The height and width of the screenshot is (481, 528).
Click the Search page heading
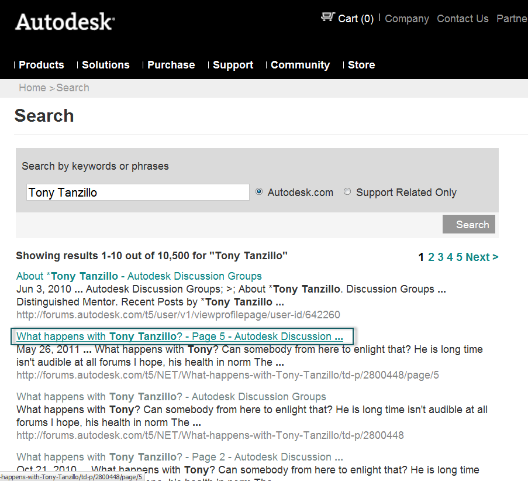44,116
